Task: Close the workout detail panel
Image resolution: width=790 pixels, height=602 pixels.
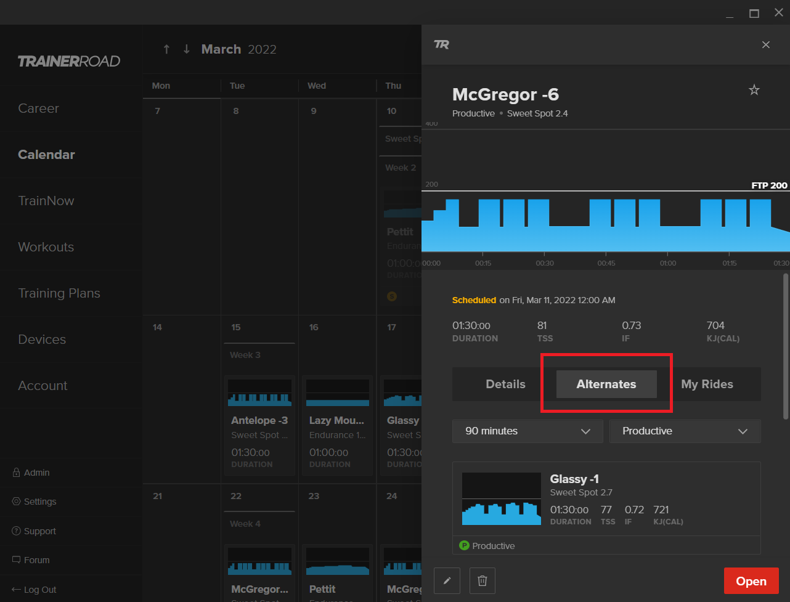Action: [x=766, y=44]
